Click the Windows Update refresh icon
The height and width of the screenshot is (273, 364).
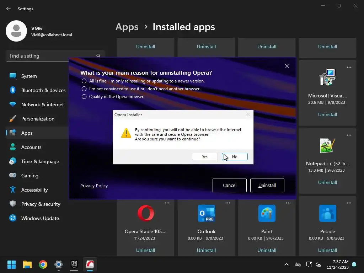[13, 218]
